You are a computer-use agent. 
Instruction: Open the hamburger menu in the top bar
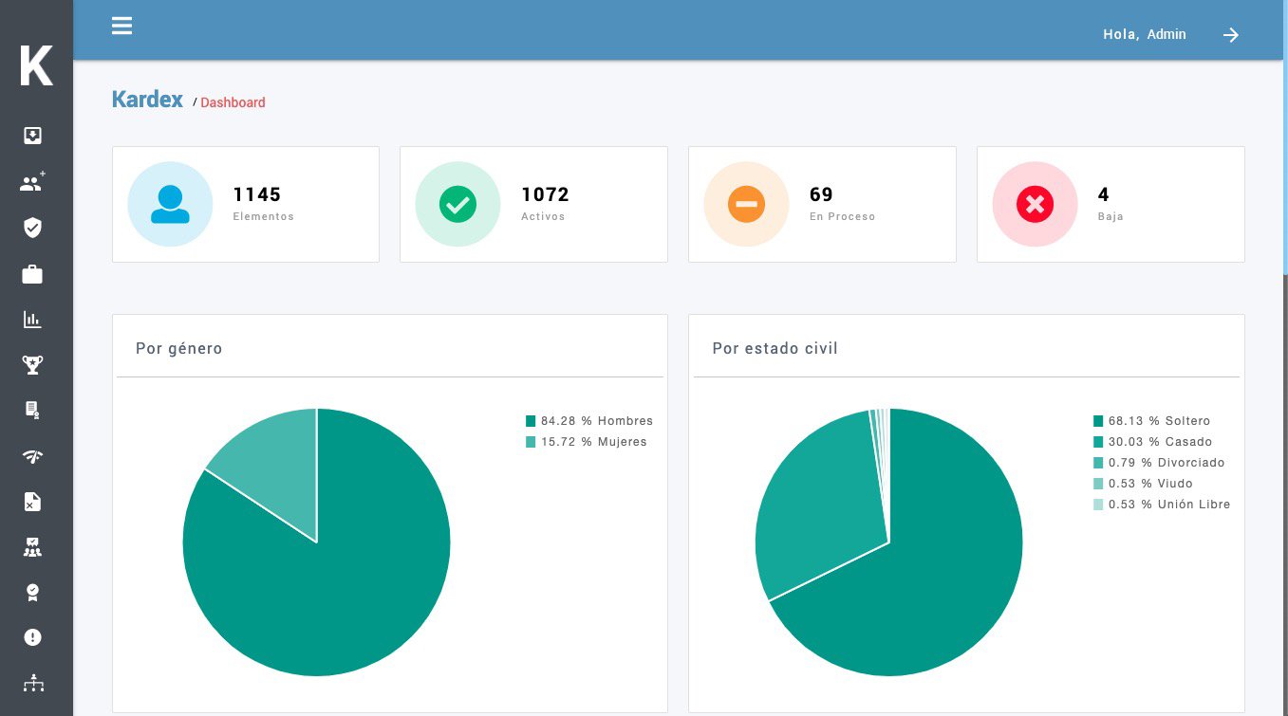coord(121,26)
